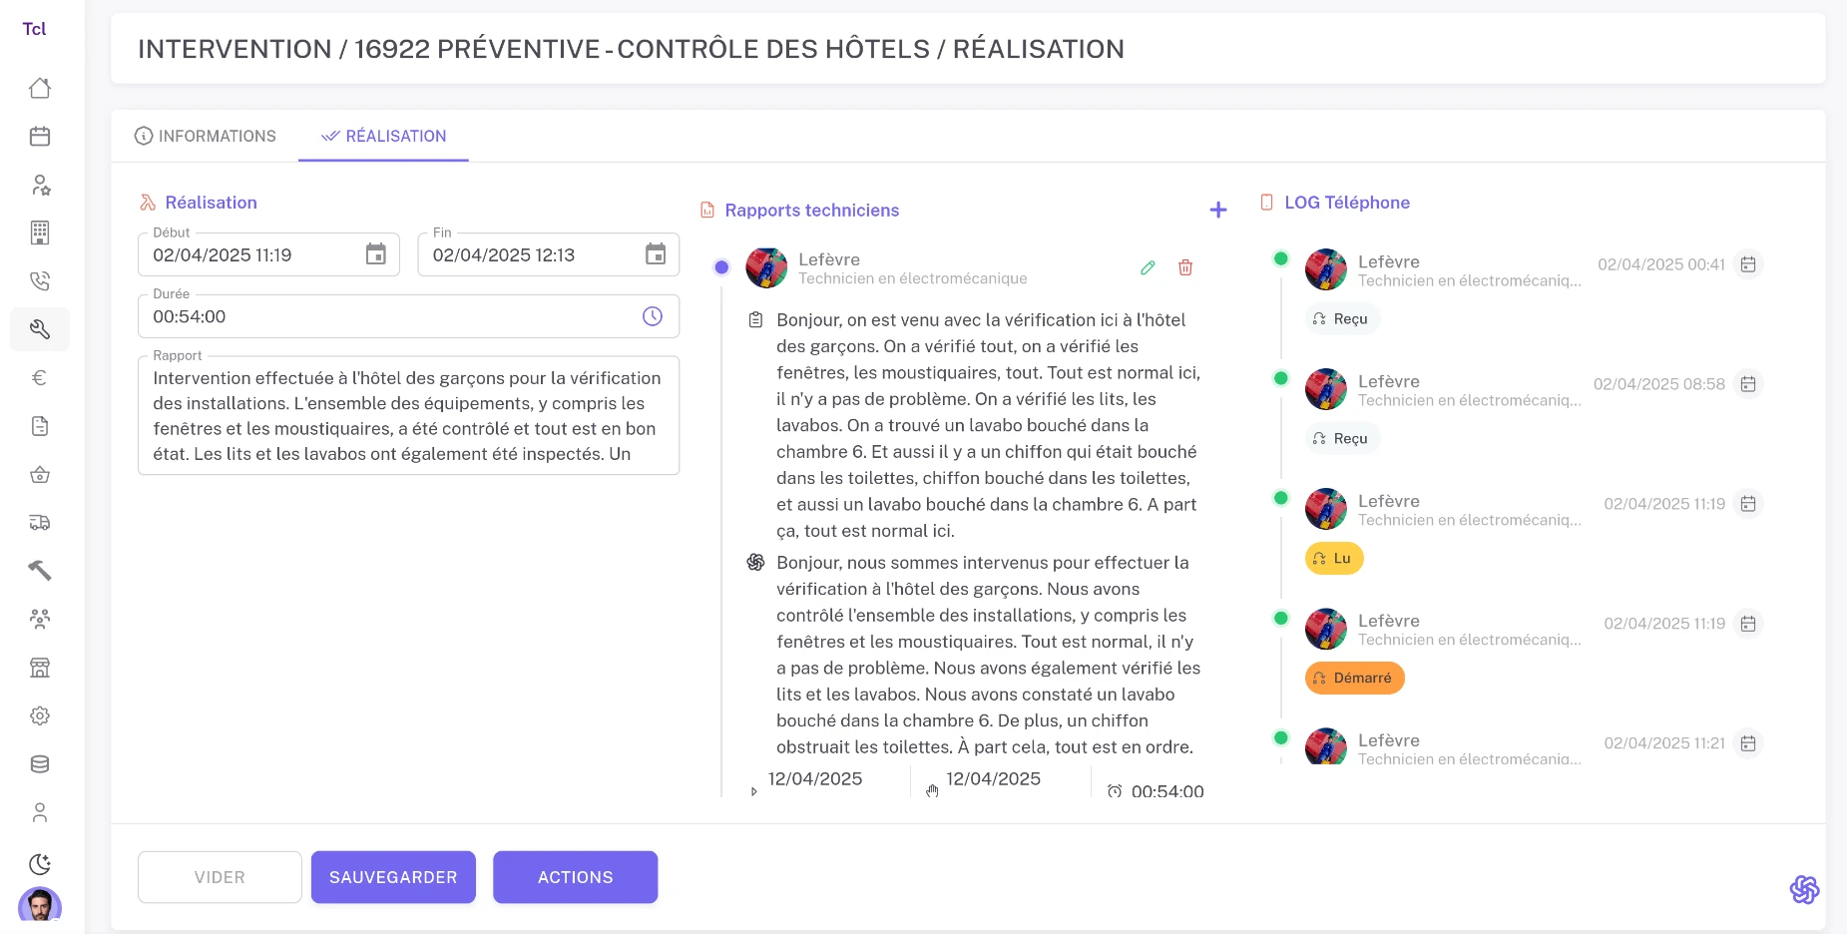Open the phone calls icon in sidebar

40,280
